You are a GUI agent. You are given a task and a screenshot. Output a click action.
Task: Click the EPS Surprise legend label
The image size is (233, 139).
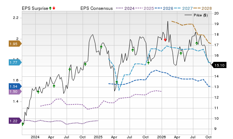[35, 8]
